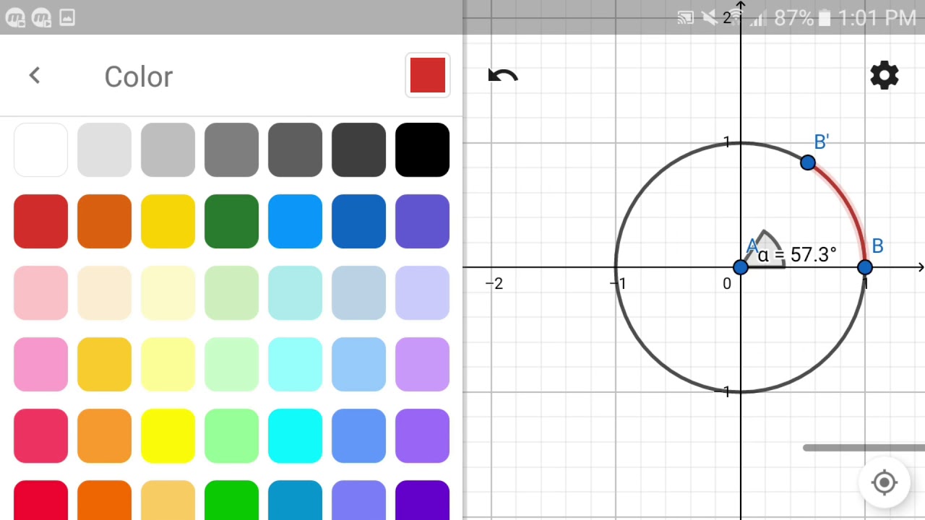This screenshot has width=925, height=520.
Task: Select center point A at the origin
Action: click(x=740, y=267)
